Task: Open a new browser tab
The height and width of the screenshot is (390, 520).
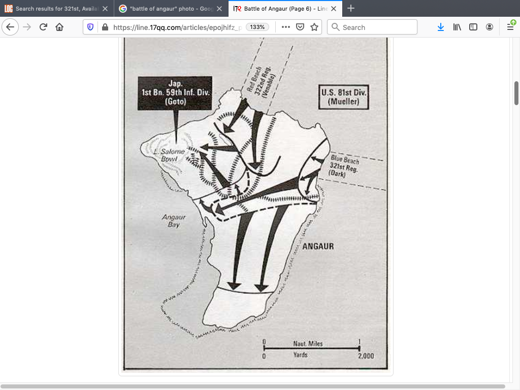Action: (351, 9)
